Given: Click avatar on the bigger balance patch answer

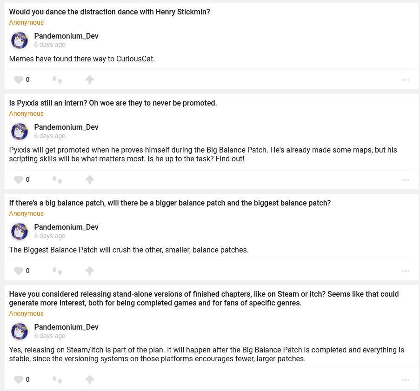Looking at the screenshot, I should pyautogui.click(x=20, y=232).
